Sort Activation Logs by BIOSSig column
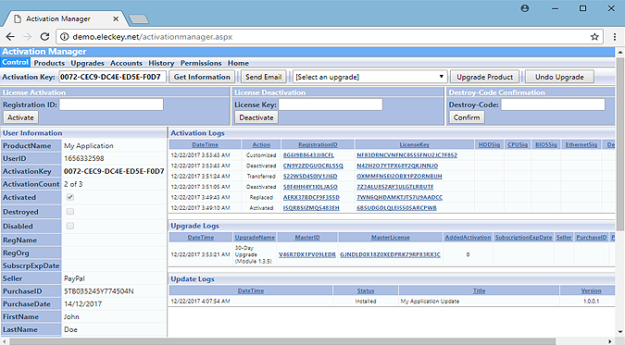Image resolution: width=625 pixels, height=345 pixels. [x=545, y=144]
